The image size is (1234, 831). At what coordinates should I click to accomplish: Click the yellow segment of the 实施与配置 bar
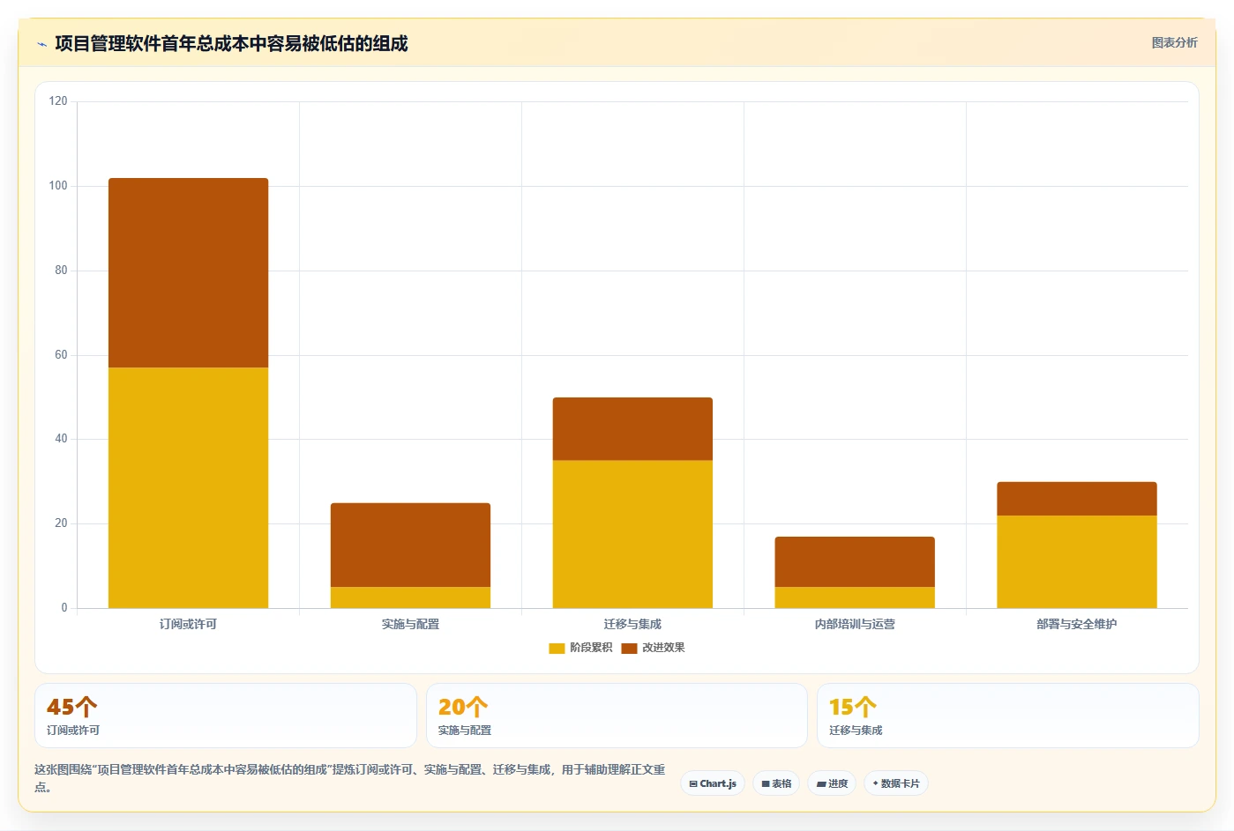click(x=410, y=597)
